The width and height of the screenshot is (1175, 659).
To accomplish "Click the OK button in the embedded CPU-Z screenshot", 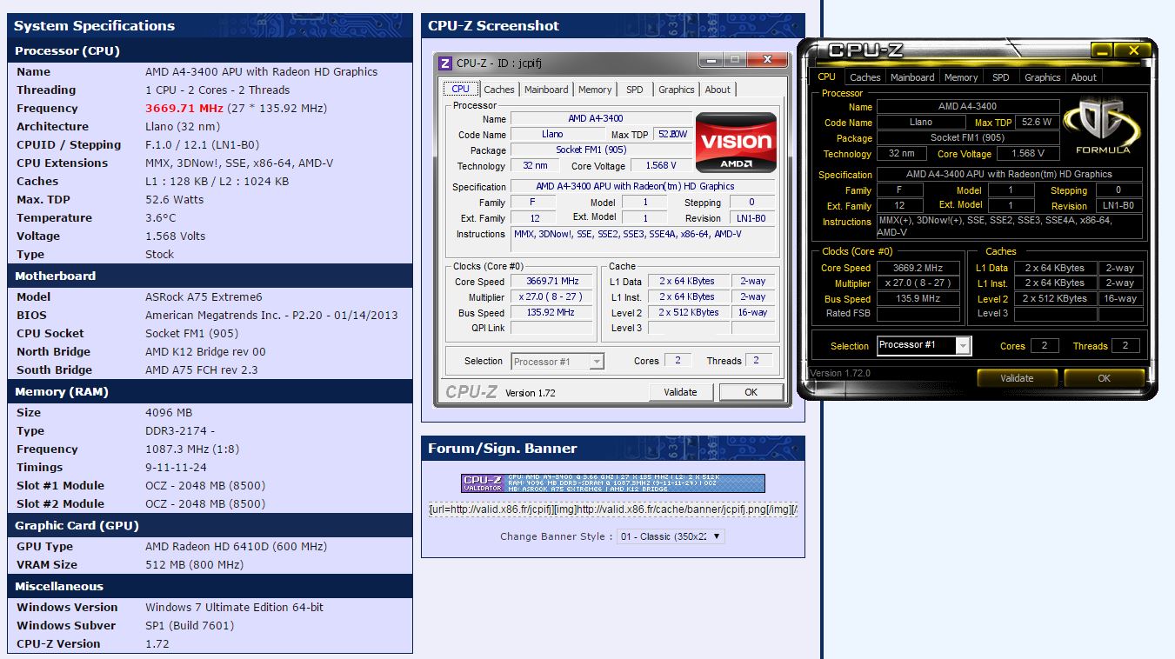I will [x=751, y=392].
